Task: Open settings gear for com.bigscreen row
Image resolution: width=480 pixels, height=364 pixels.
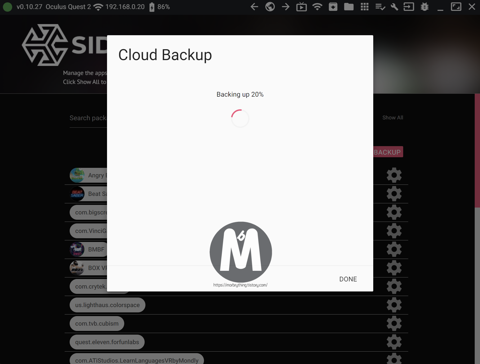Action: 394,212
